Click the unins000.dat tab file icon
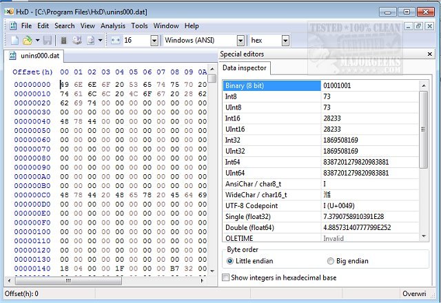This screenshot has width=441, height=303. 12,55
